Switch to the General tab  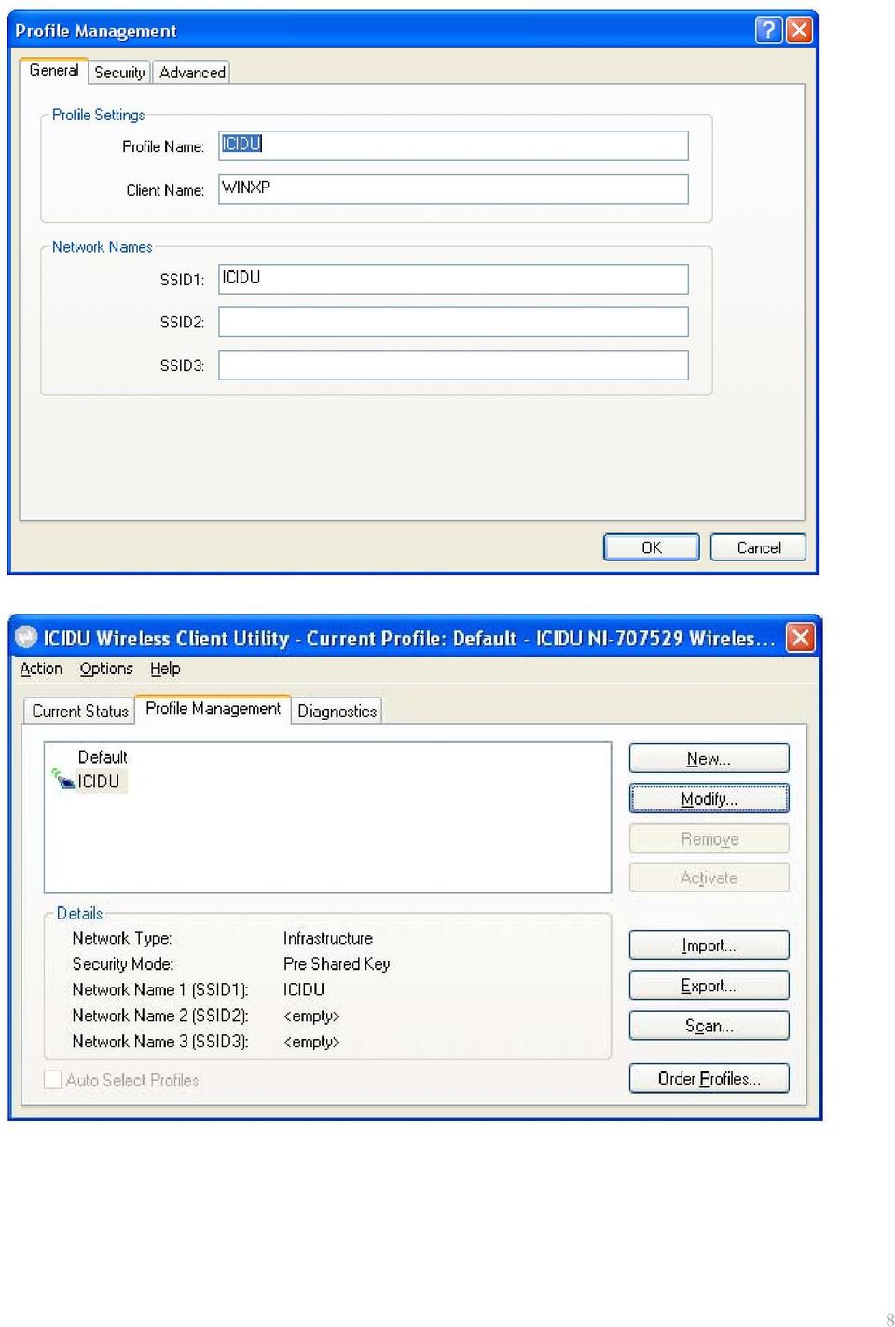coord(54,71)
